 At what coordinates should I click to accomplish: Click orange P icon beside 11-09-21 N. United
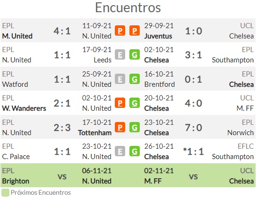coord(120,30)
